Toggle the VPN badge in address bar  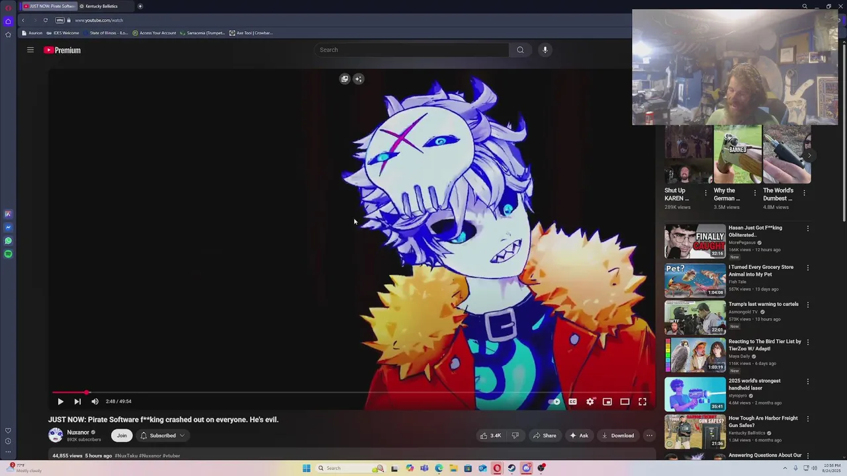(60, 20)
